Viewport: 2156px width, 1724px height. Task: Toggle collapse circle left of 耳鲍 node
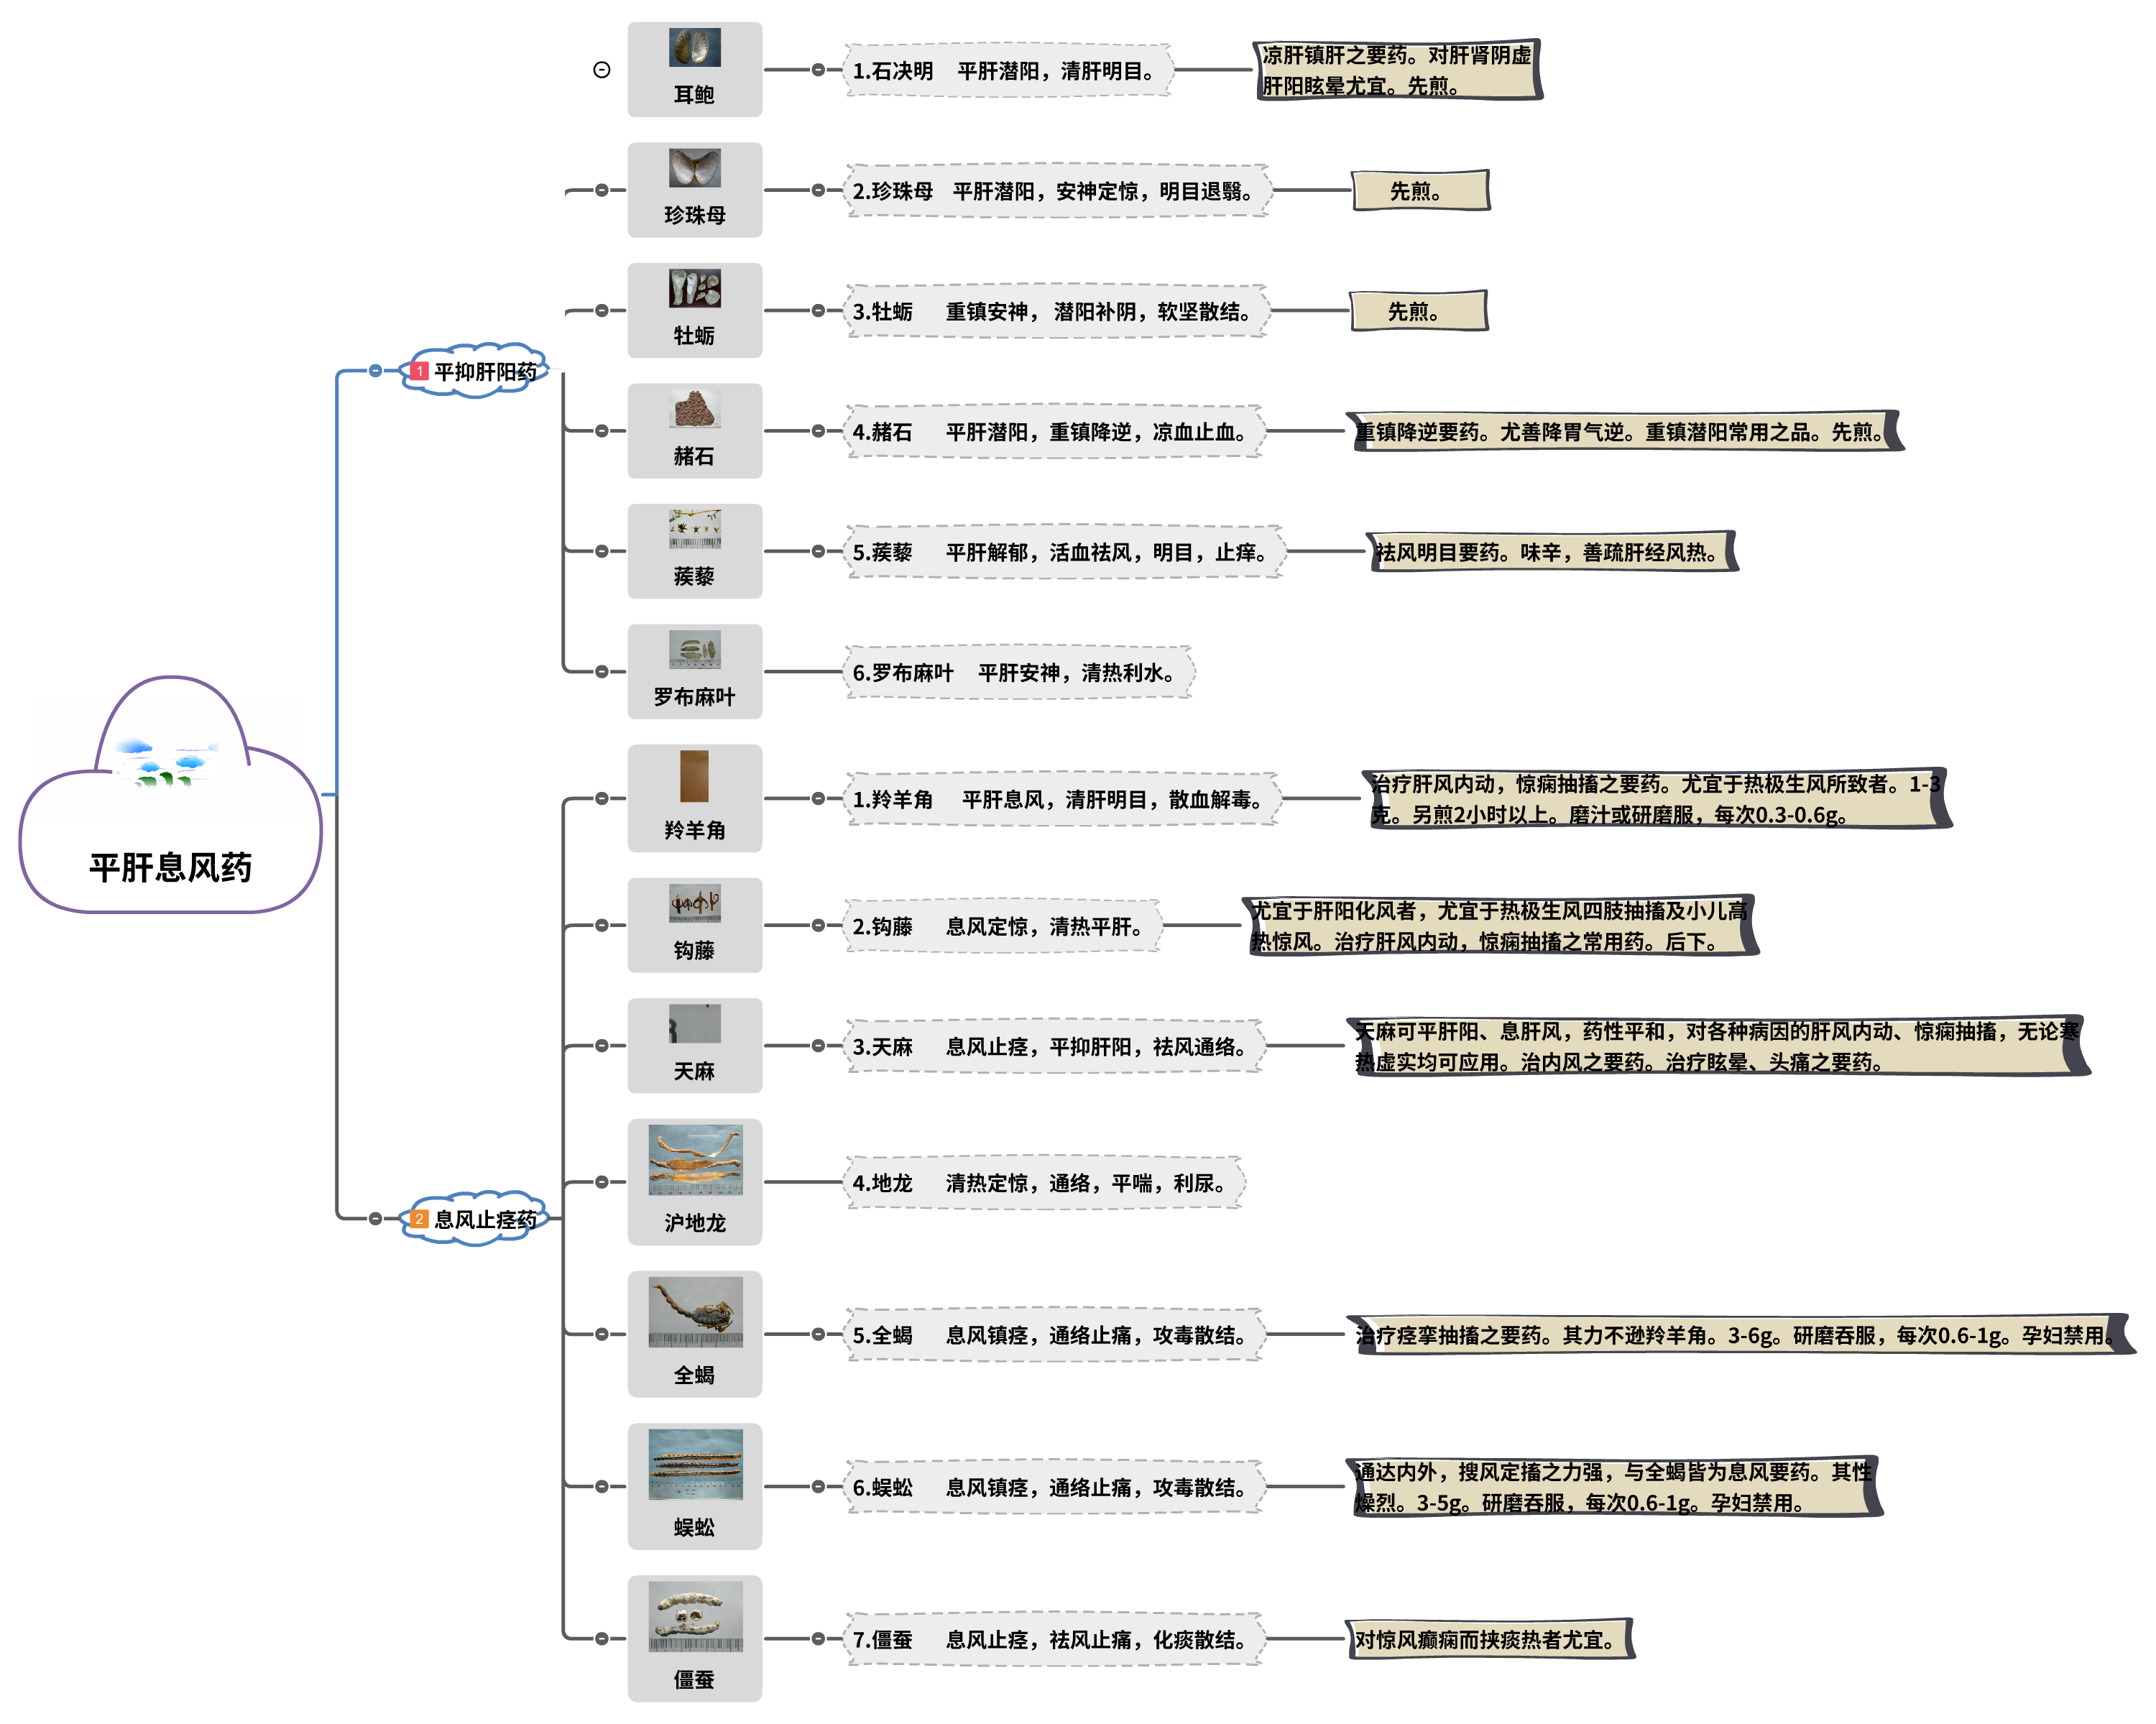coord(602,70)
